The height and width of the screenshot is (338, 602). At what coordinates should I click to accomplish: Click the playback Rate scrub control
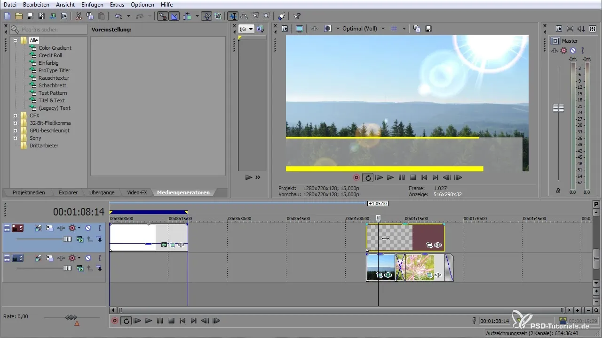(x=71, y=318)
